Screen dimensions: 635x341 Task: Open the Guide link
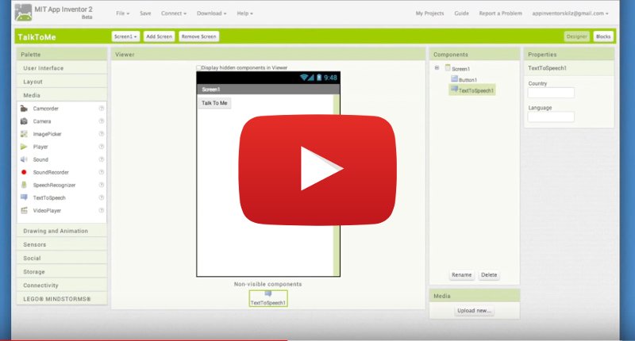tap(461, 13)
